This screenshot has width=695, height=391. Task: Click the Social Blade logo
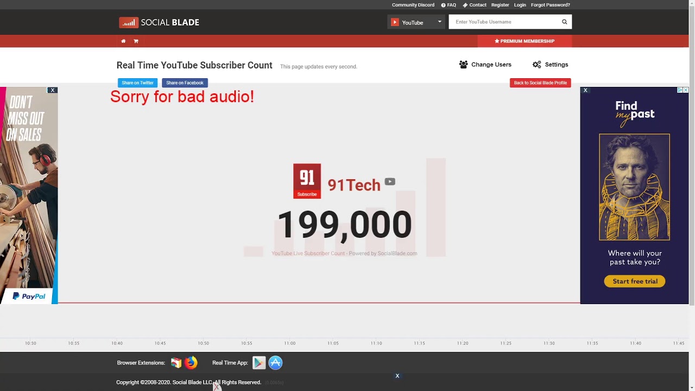(x=159, y=22)
